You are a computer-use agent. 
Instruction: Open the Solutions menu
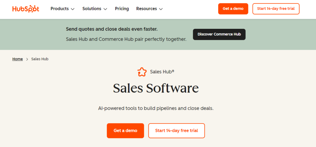(x=95, y=9)
